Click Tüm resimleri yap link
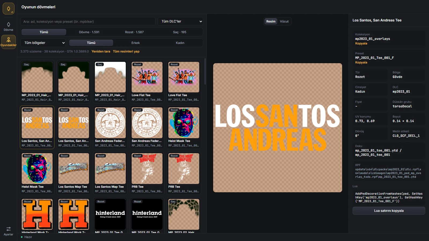The image size is (429, 241). (126, 51)
